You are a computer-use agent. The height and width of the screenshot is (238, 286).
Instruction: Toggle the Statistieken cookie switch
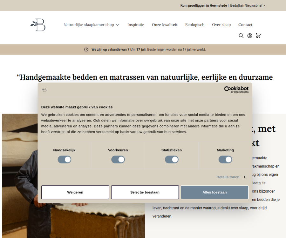pos(172,160)
